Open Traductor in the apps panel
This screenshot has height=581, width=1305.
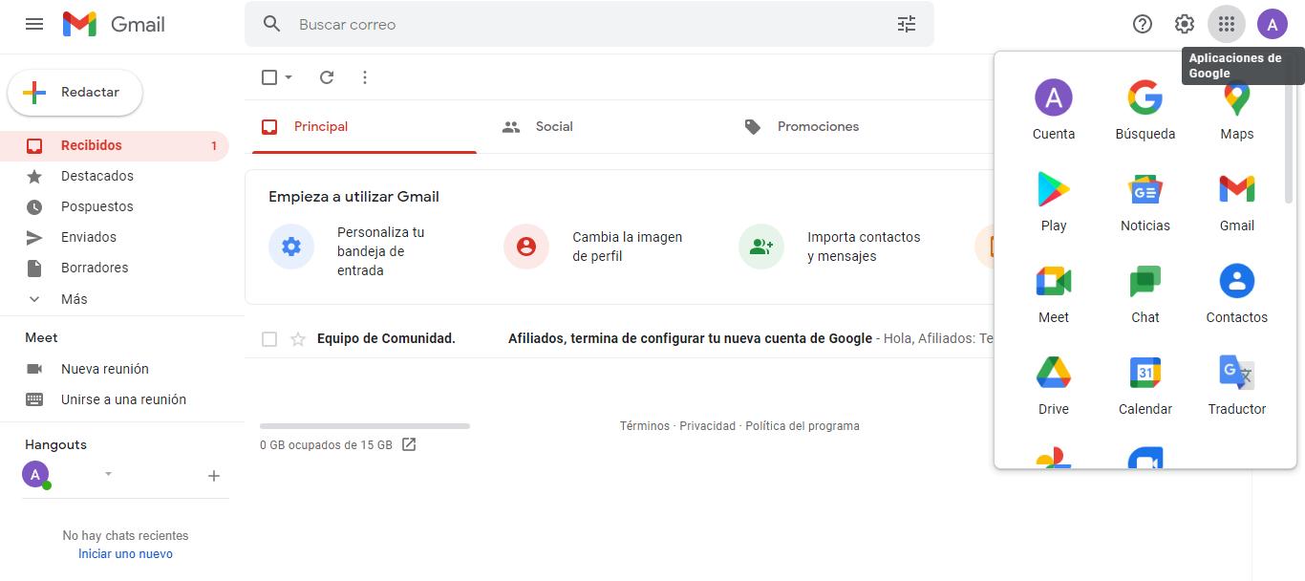click(1237, 385)
